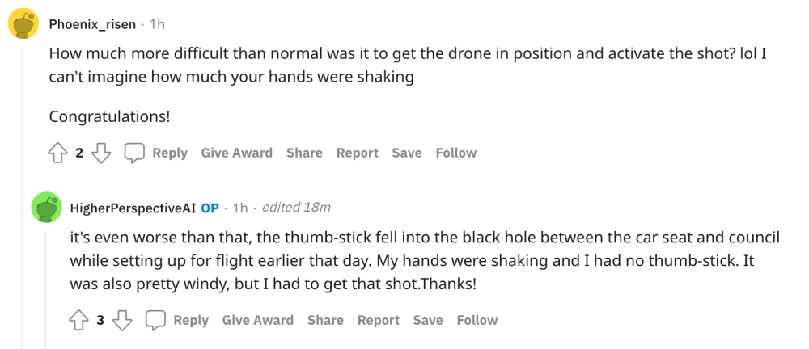Downvote Phoenix_risen's comment

101,153
